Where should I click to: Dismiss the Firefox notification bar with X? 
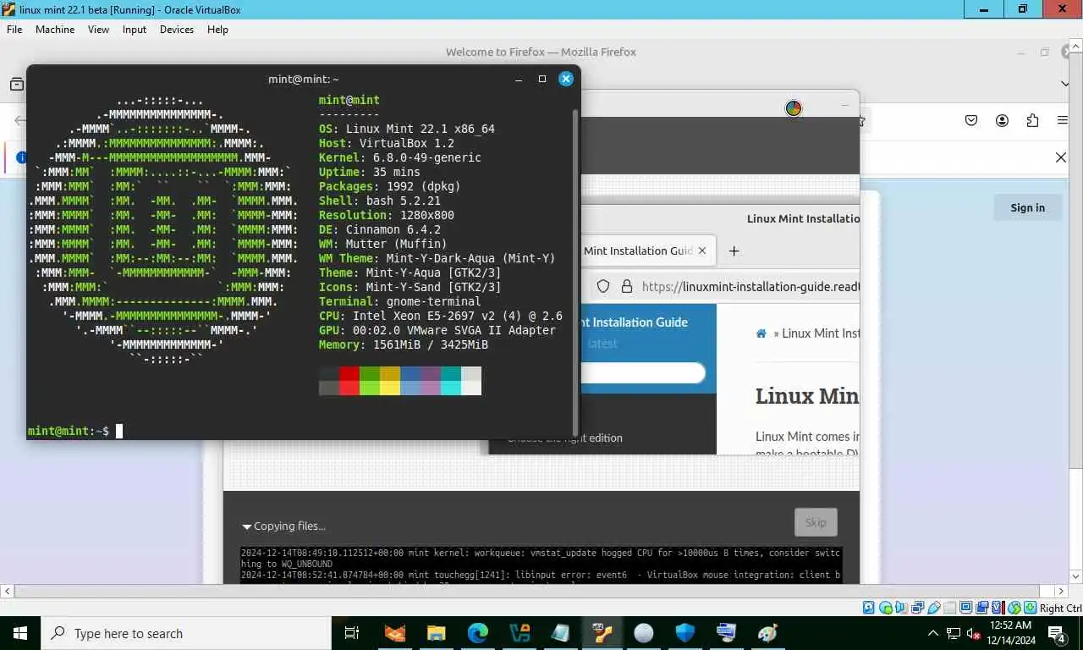1060,157
